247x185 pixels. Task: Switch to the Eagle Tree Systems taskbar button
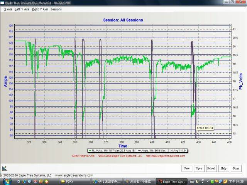[171, 181]
